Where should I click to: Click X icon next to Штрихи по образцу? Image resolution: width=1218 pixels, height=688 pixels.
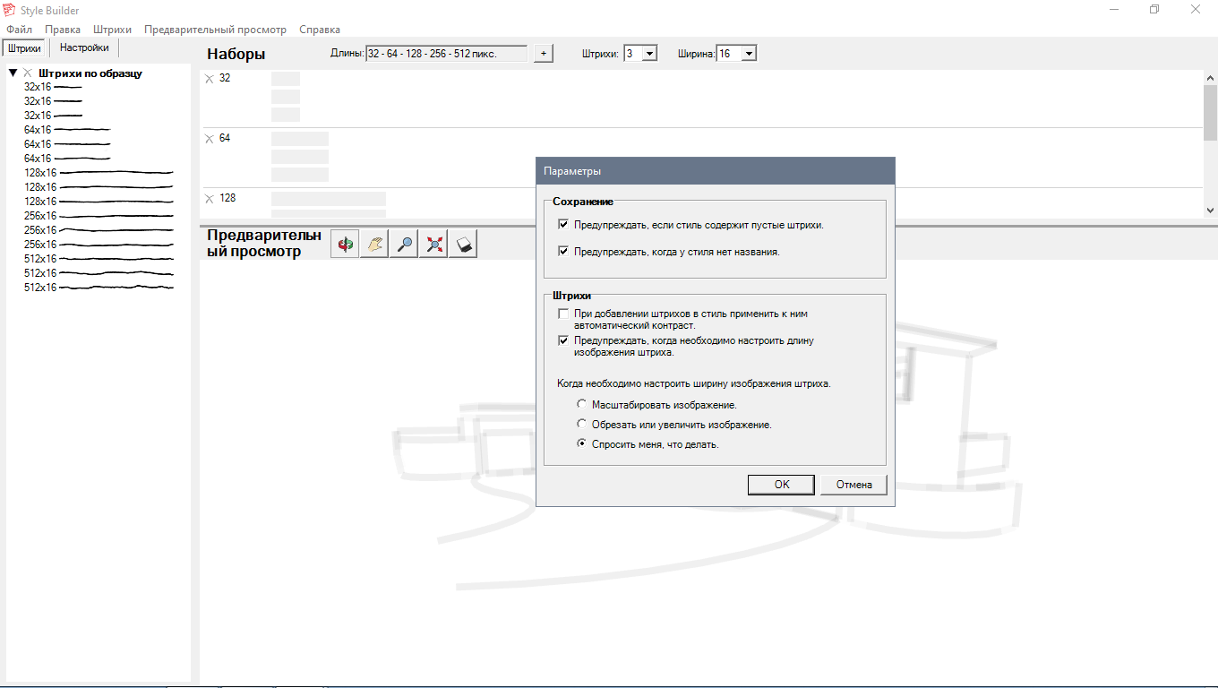click(x=29, y=73)
